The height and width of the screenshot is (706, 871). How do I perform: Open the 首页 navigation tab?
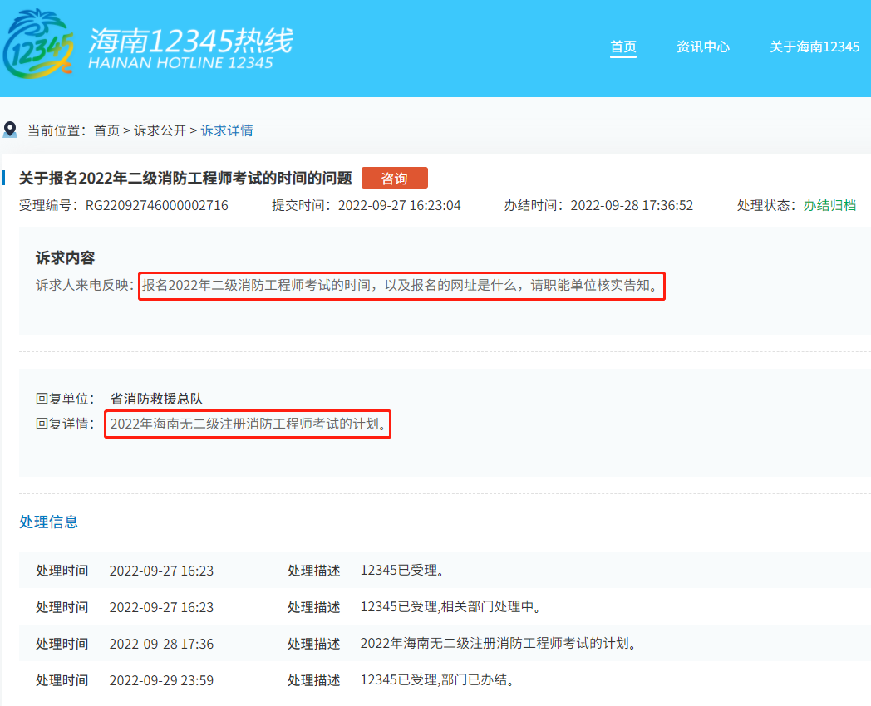(x=623, y=47)
